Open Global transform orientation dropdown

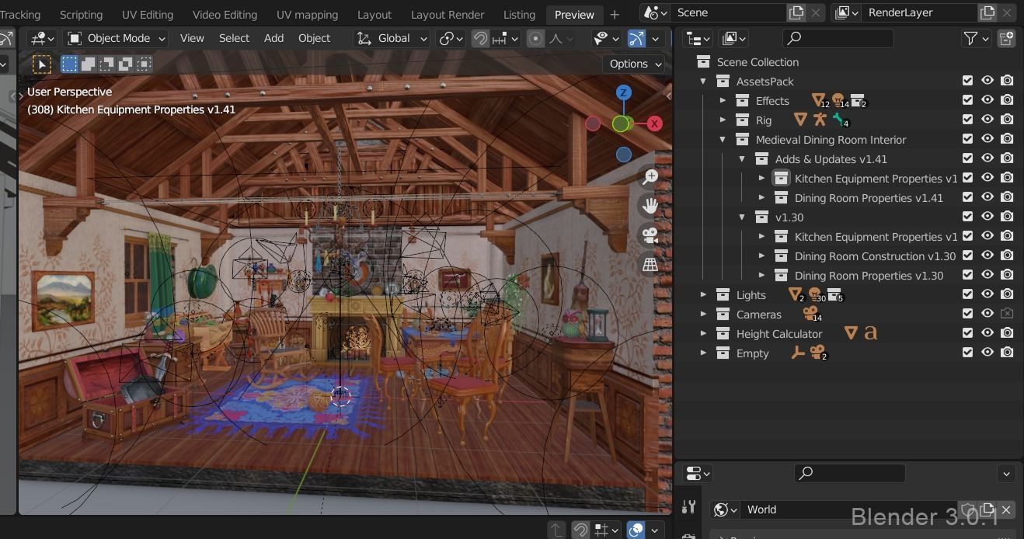pyautogui.click(x=392, y=38)
